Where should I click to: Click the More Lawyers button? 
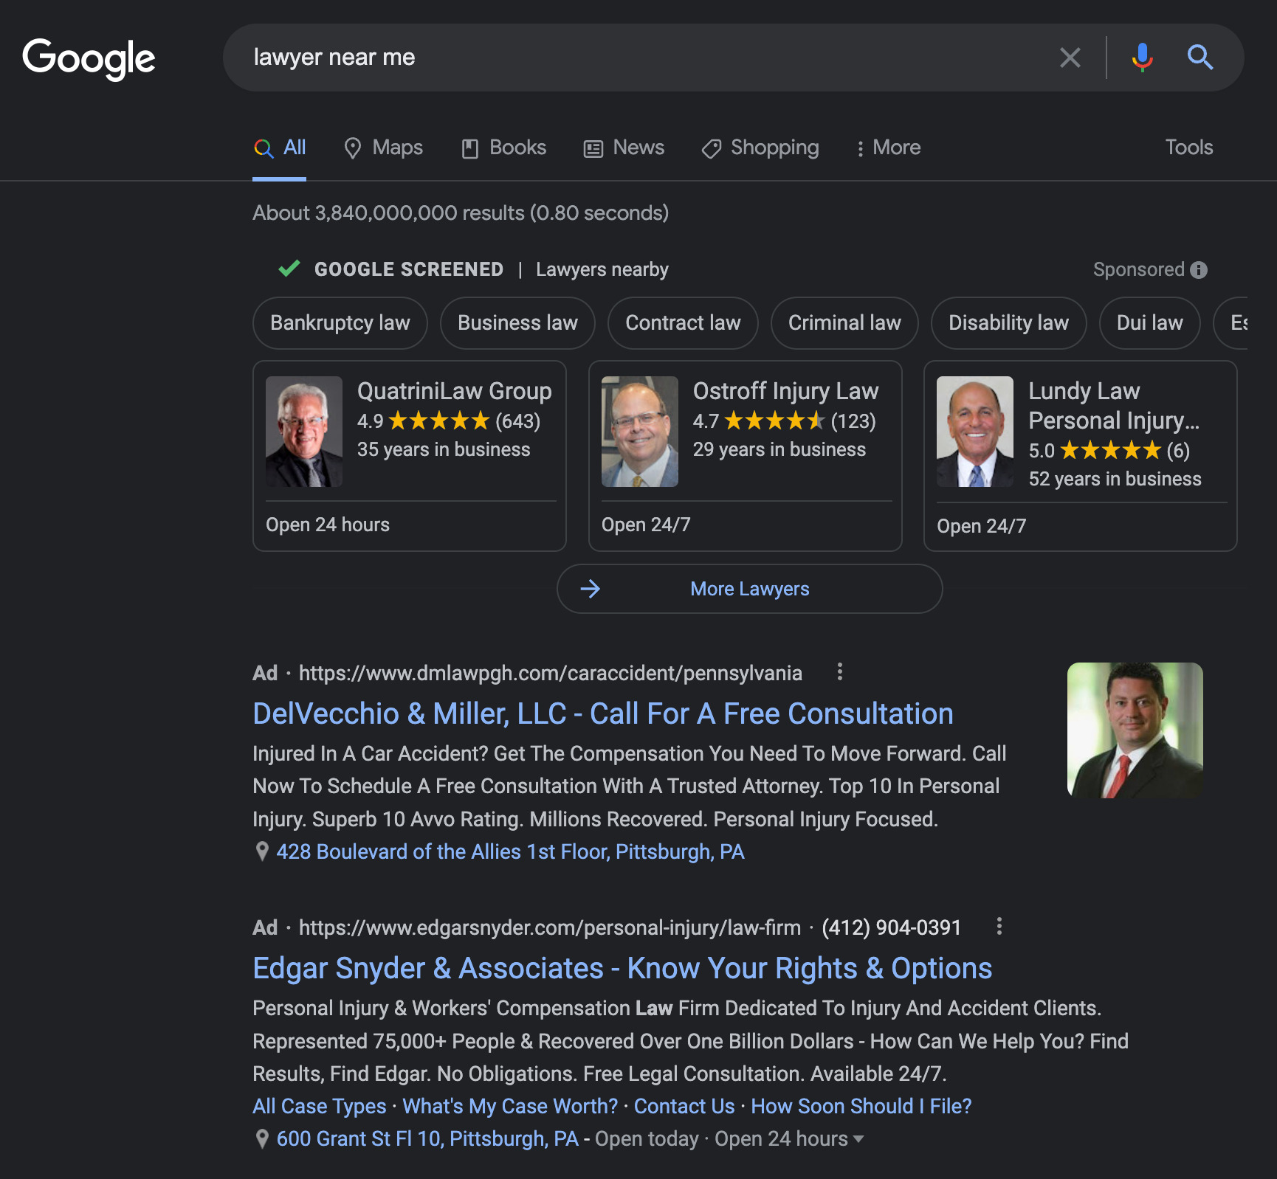(748, 589)
